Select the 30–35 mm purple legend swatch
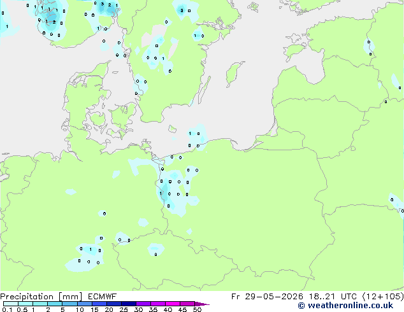 pyautogui.click(x=143, y=304)
